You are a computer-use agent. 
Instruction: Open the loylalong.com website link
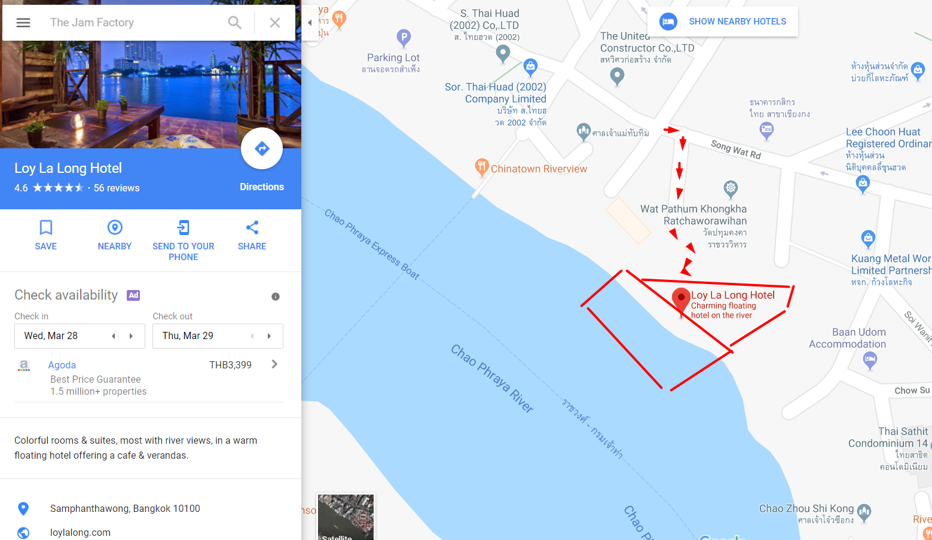pyautogui.click(x=80, y=532)
